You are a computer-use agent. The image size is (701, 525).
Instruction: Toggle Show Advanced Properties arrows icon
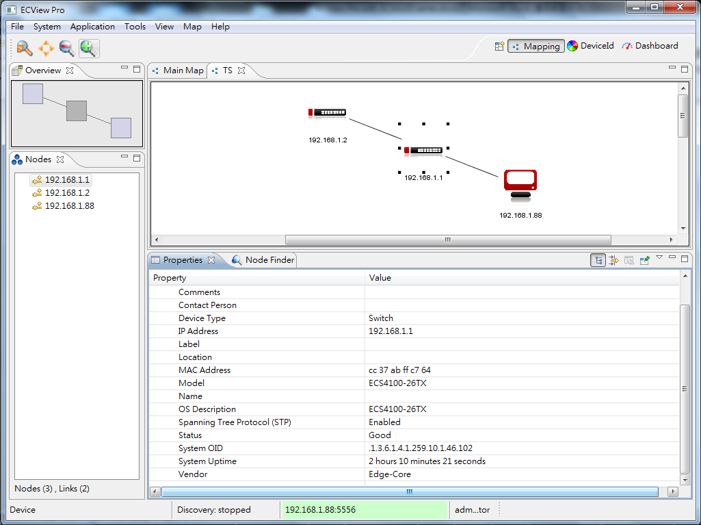click(x=614, y=260)
